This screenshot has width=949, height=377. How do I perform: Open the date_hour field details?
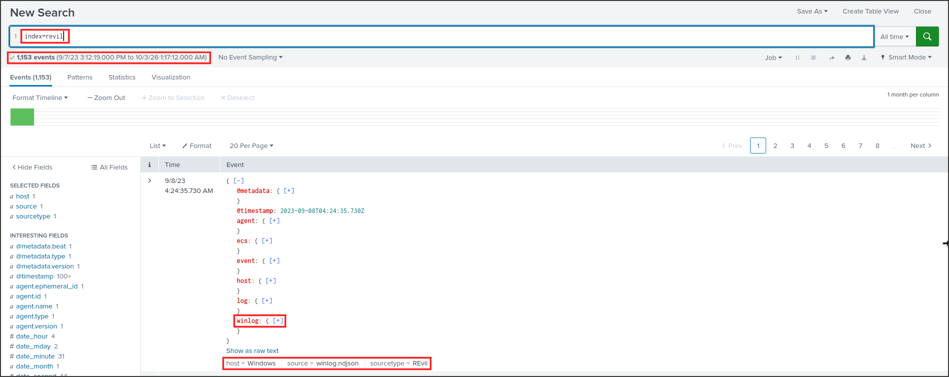click(32, 336)
